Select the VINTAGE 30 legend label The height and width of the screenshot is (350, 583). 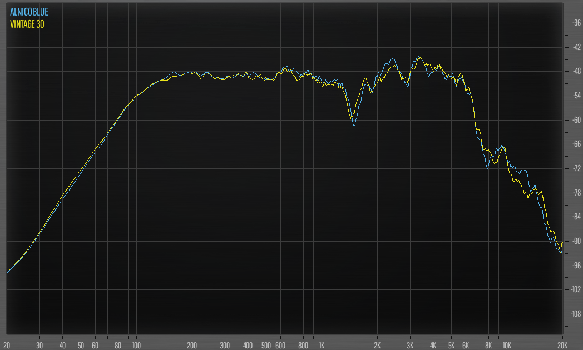pyautogui.click(x=27, y=24)
